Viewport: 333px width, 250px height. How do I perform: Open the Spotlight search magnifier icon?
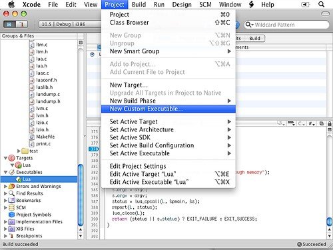[x=321, y=4]
